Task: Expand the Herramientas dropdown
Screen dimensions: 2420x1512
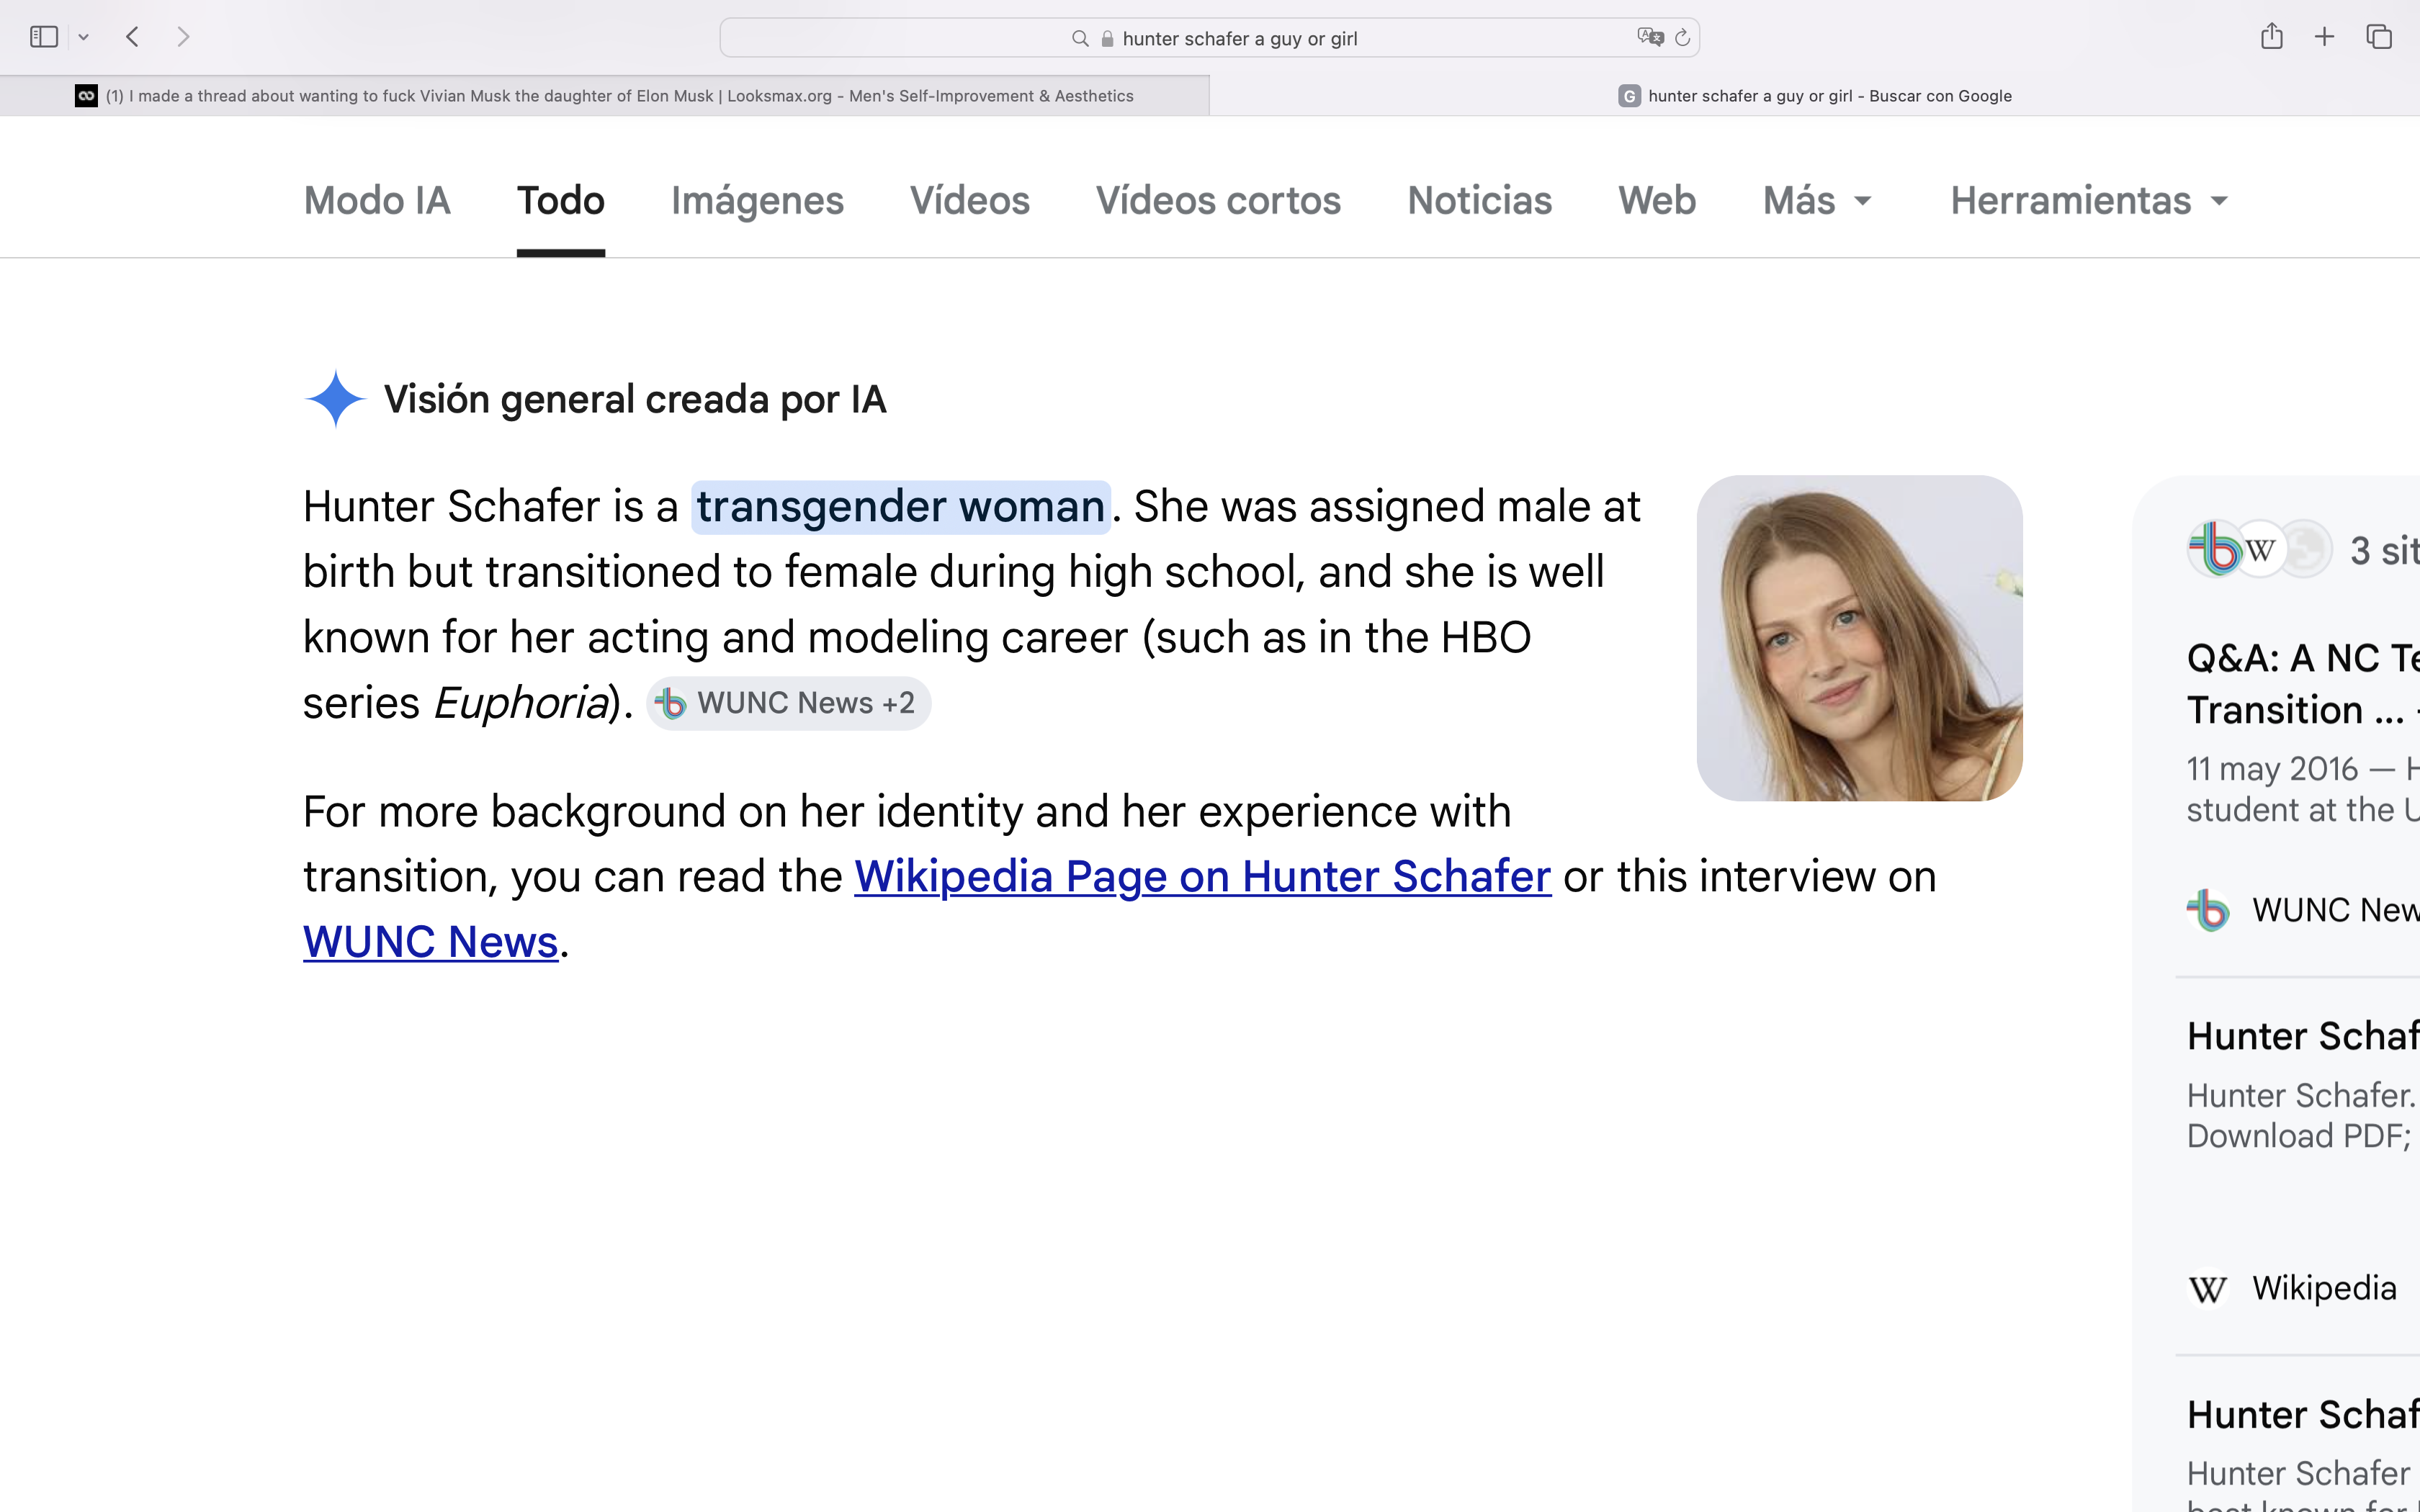Action: click(2089, 201)
